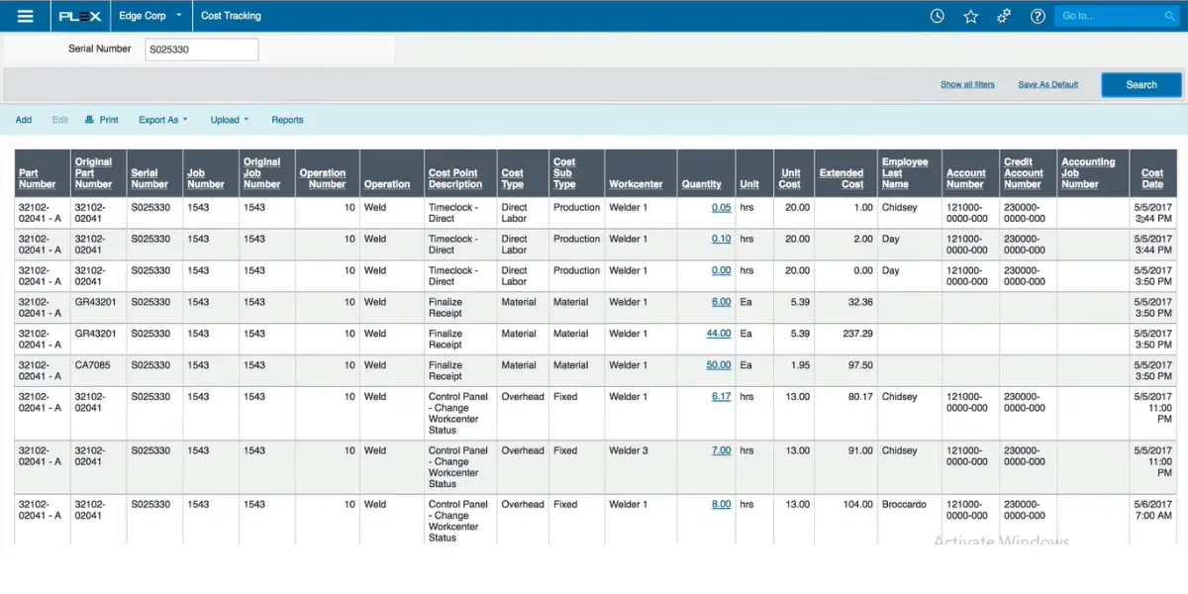
Task: Open the help question mark icon
Action: [x=1038, y=16]
